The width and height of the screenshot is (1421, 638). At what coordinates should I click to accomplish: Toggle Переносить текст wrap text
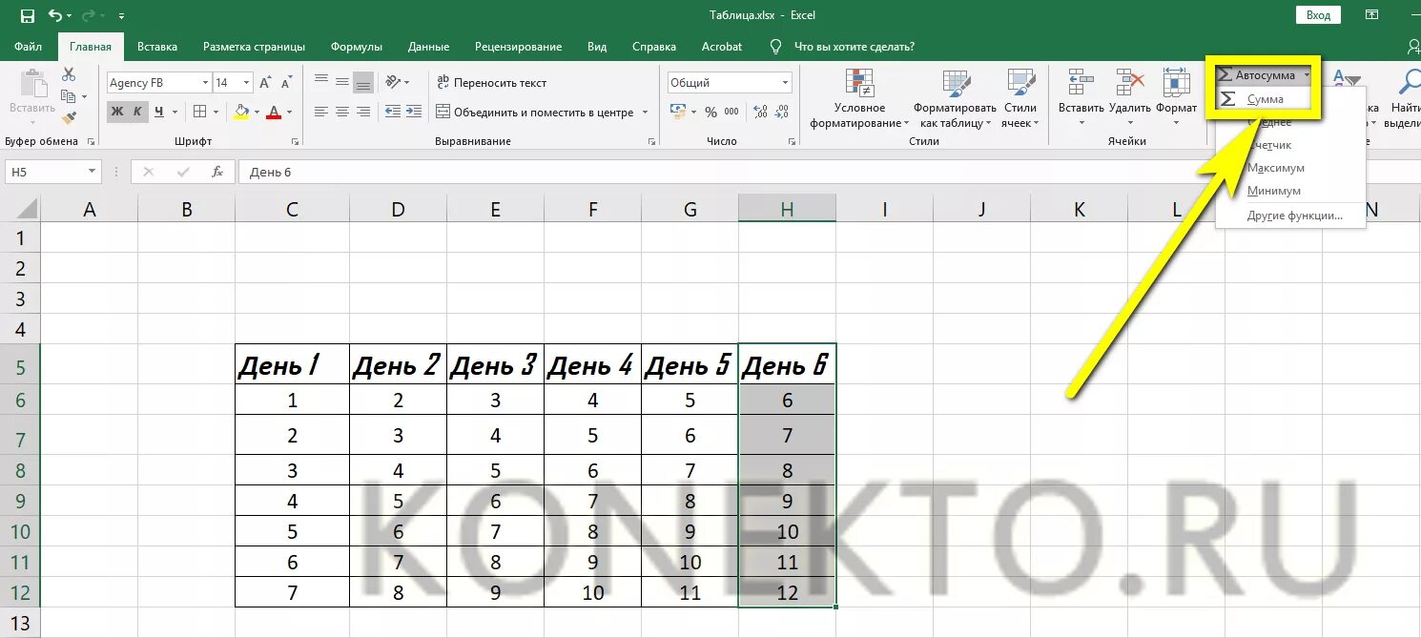pos(492,83)
